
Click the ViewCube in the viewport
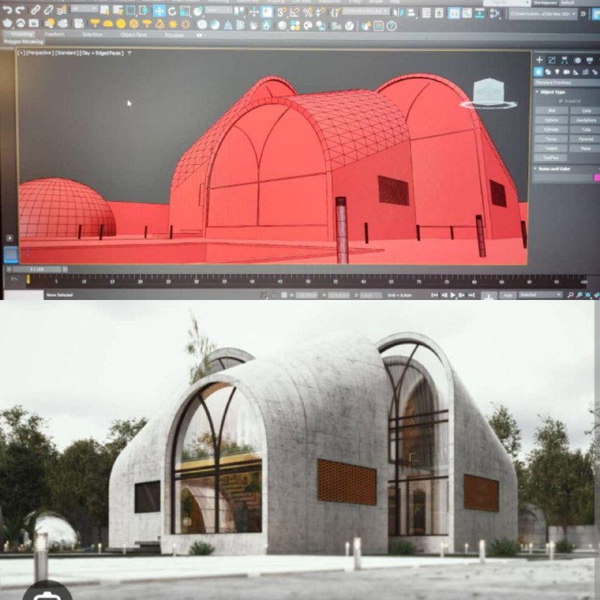(489, 94)
